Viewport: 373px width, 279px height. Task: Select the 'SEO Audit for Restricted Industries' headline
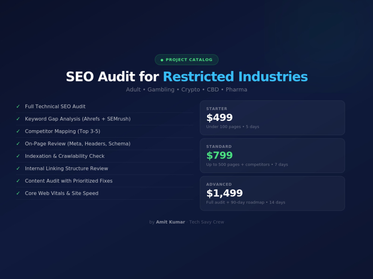[x=187, y=77]
